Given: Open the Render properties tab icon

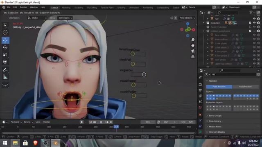Looking at the screenshot, I should point(200,85).
